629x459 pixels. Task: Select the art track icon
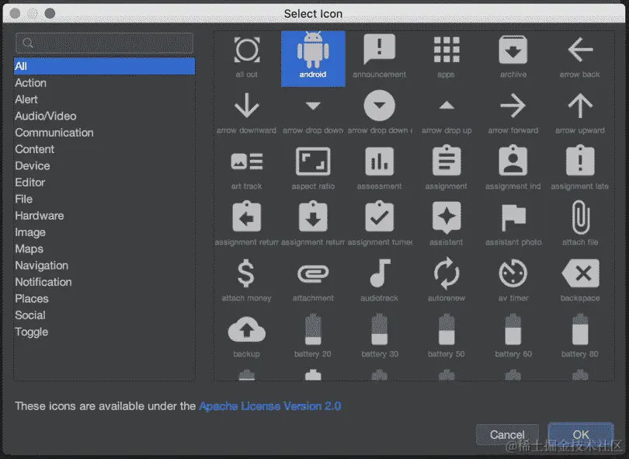click(247, 170)
